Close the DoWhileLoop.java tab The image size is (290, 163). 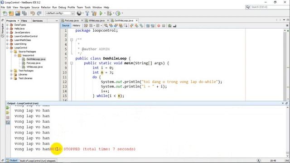click(x=137, y=20)
